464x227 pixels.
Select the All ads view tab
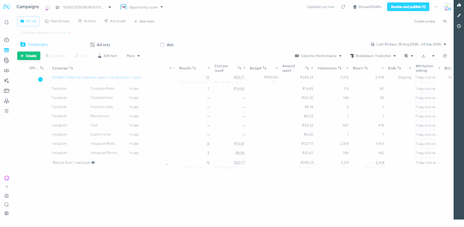(x=28, y=21)
